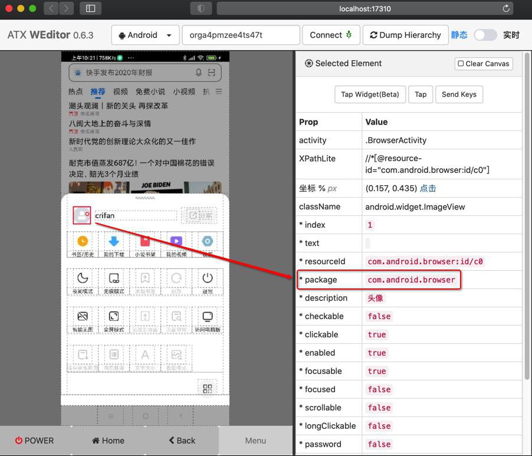Open 小说书架 red bookshelf icon
The width and height of the screenshot is (532, 456).
145,241
